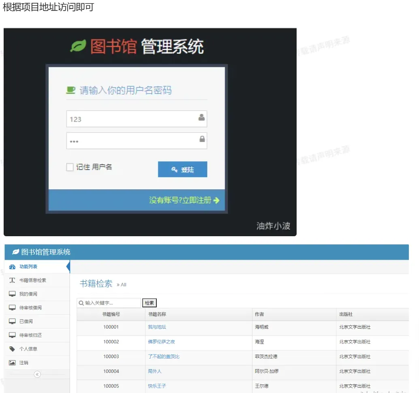
Task: Click the magnifier icon in search box
Action: point(81,303)
